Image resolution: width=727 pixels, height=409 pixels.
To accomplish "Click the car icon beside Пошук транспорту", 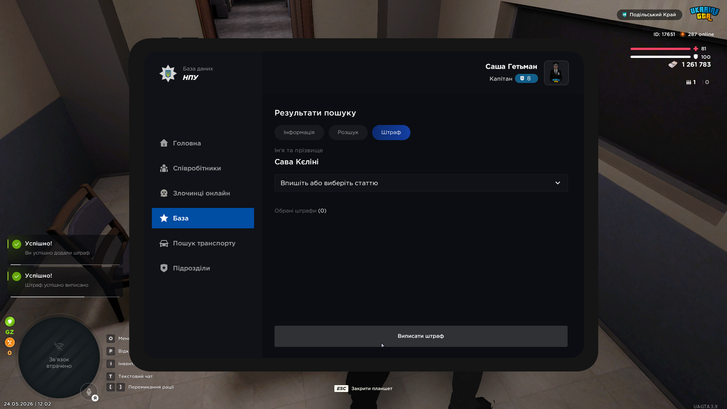I will [x=164, y=243].
